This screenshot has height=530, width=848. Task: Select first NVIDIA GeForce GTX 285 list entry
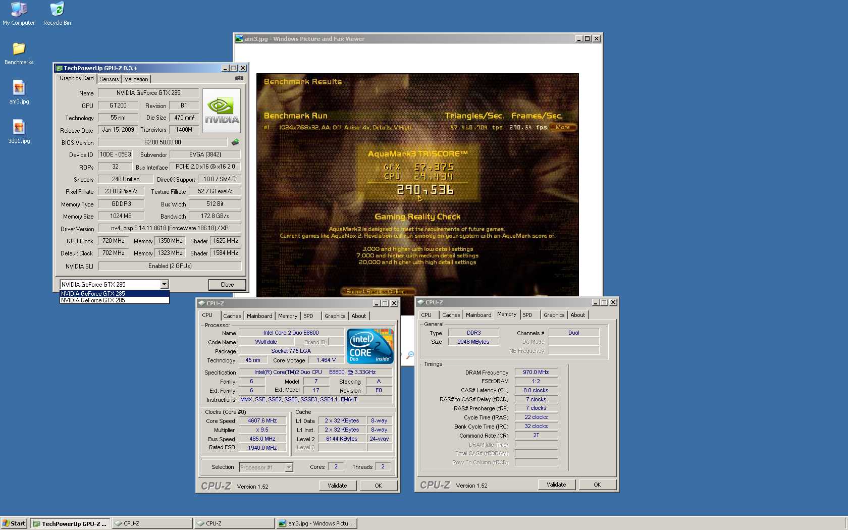point(115,293)
